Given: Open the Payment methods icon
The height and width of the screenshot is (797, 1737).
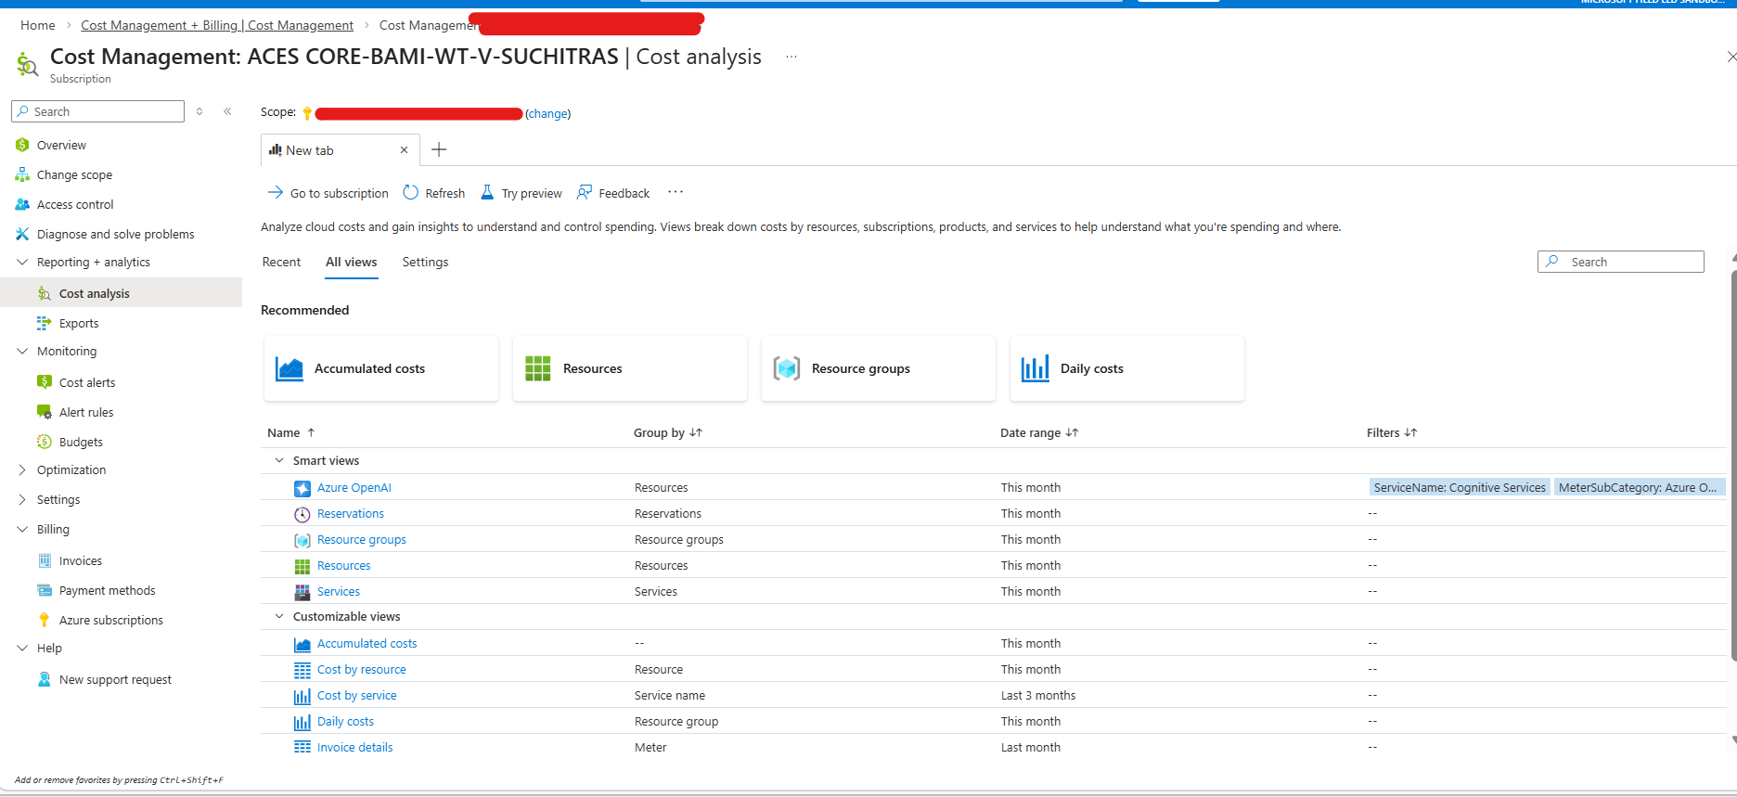Looking at the screenshot, I should [x=44, y=590].
